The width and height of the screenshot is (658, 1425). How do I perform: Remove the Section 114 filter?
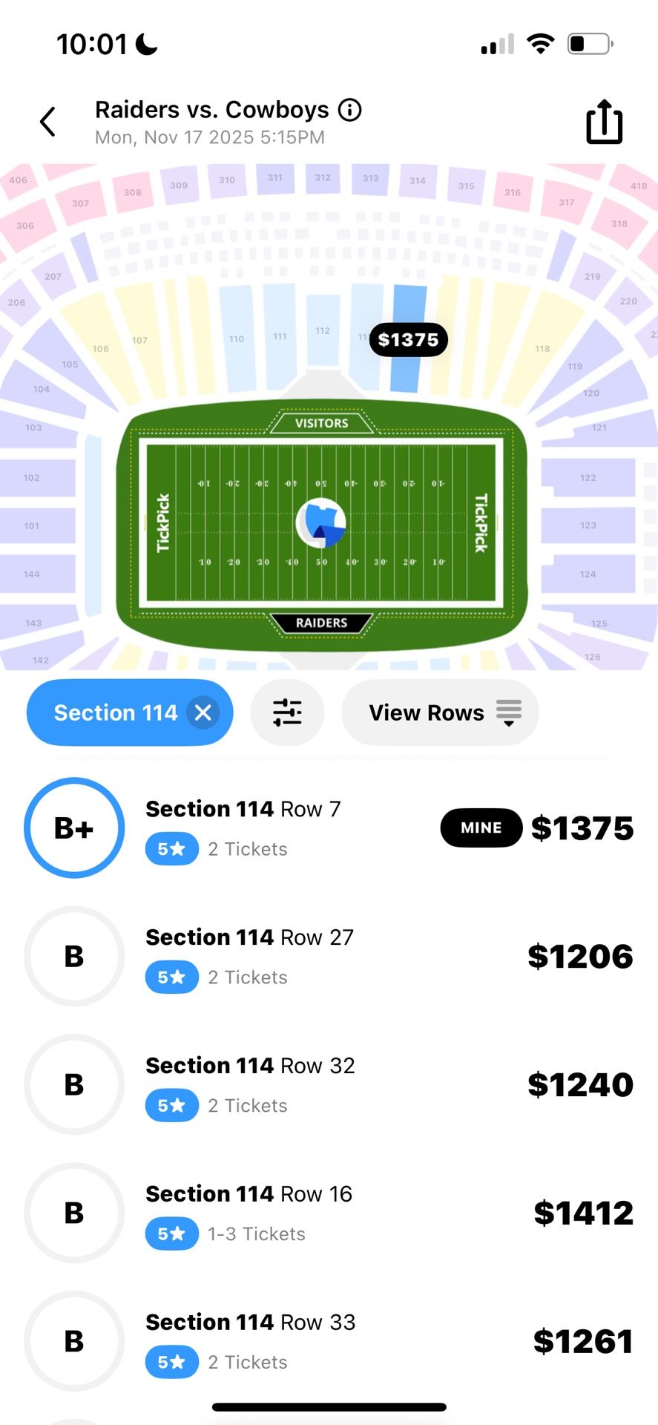coord(203,712)
